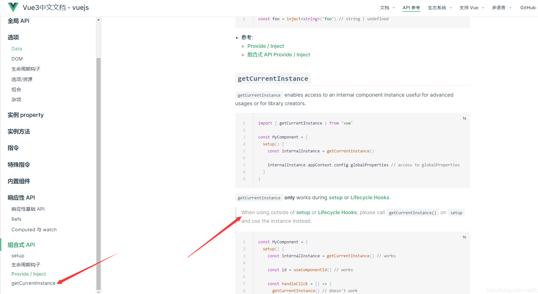
Task: Open the 生命周期钩子 item under 选项
Action: [26, 69]
